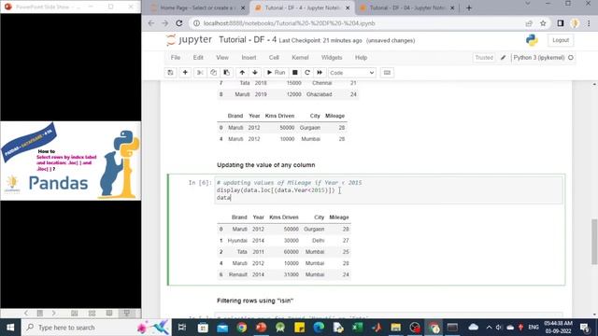Switch to Tutorial - DF - 04 browser tab
598x336 pixels.
click(x=406, y=7)
